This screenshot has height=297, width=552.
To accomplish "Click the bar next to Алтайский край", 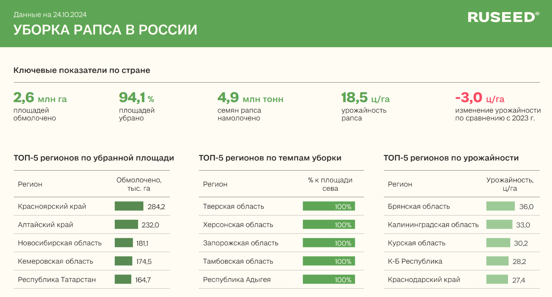I will [x=126, y=225].
